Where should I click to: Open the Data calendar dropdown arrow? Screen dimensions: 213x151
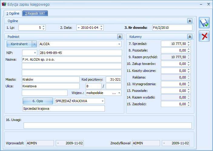(78, 28)
